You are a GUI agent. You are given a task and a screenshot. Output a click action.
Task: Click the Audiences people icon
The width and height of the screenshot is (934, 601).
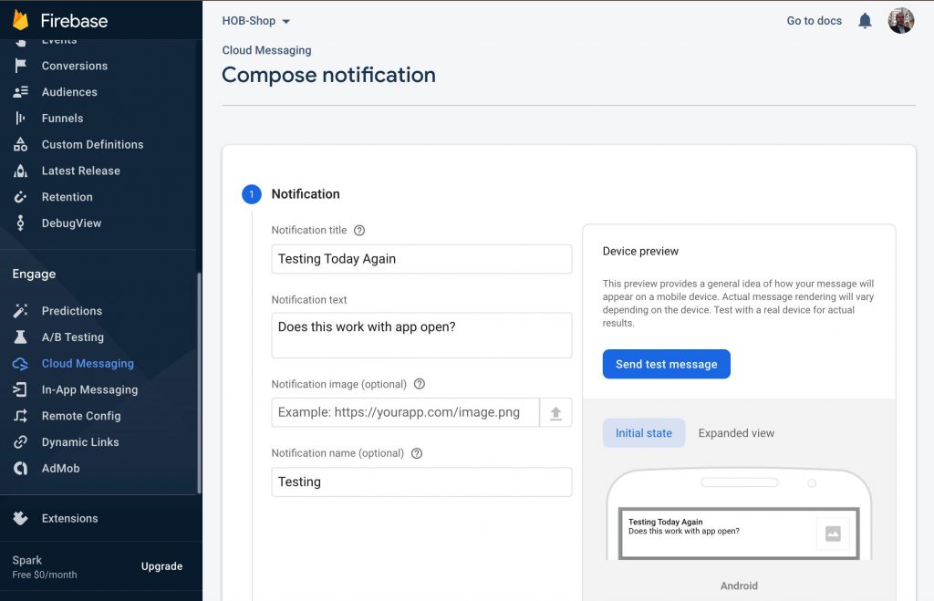(20, 92)
